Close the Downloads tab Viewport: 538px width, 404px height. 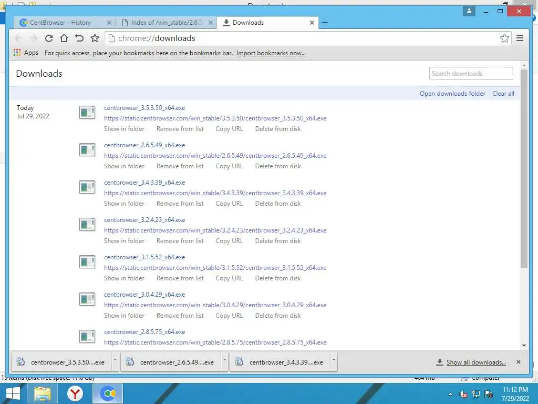click(x=312, y=23)
